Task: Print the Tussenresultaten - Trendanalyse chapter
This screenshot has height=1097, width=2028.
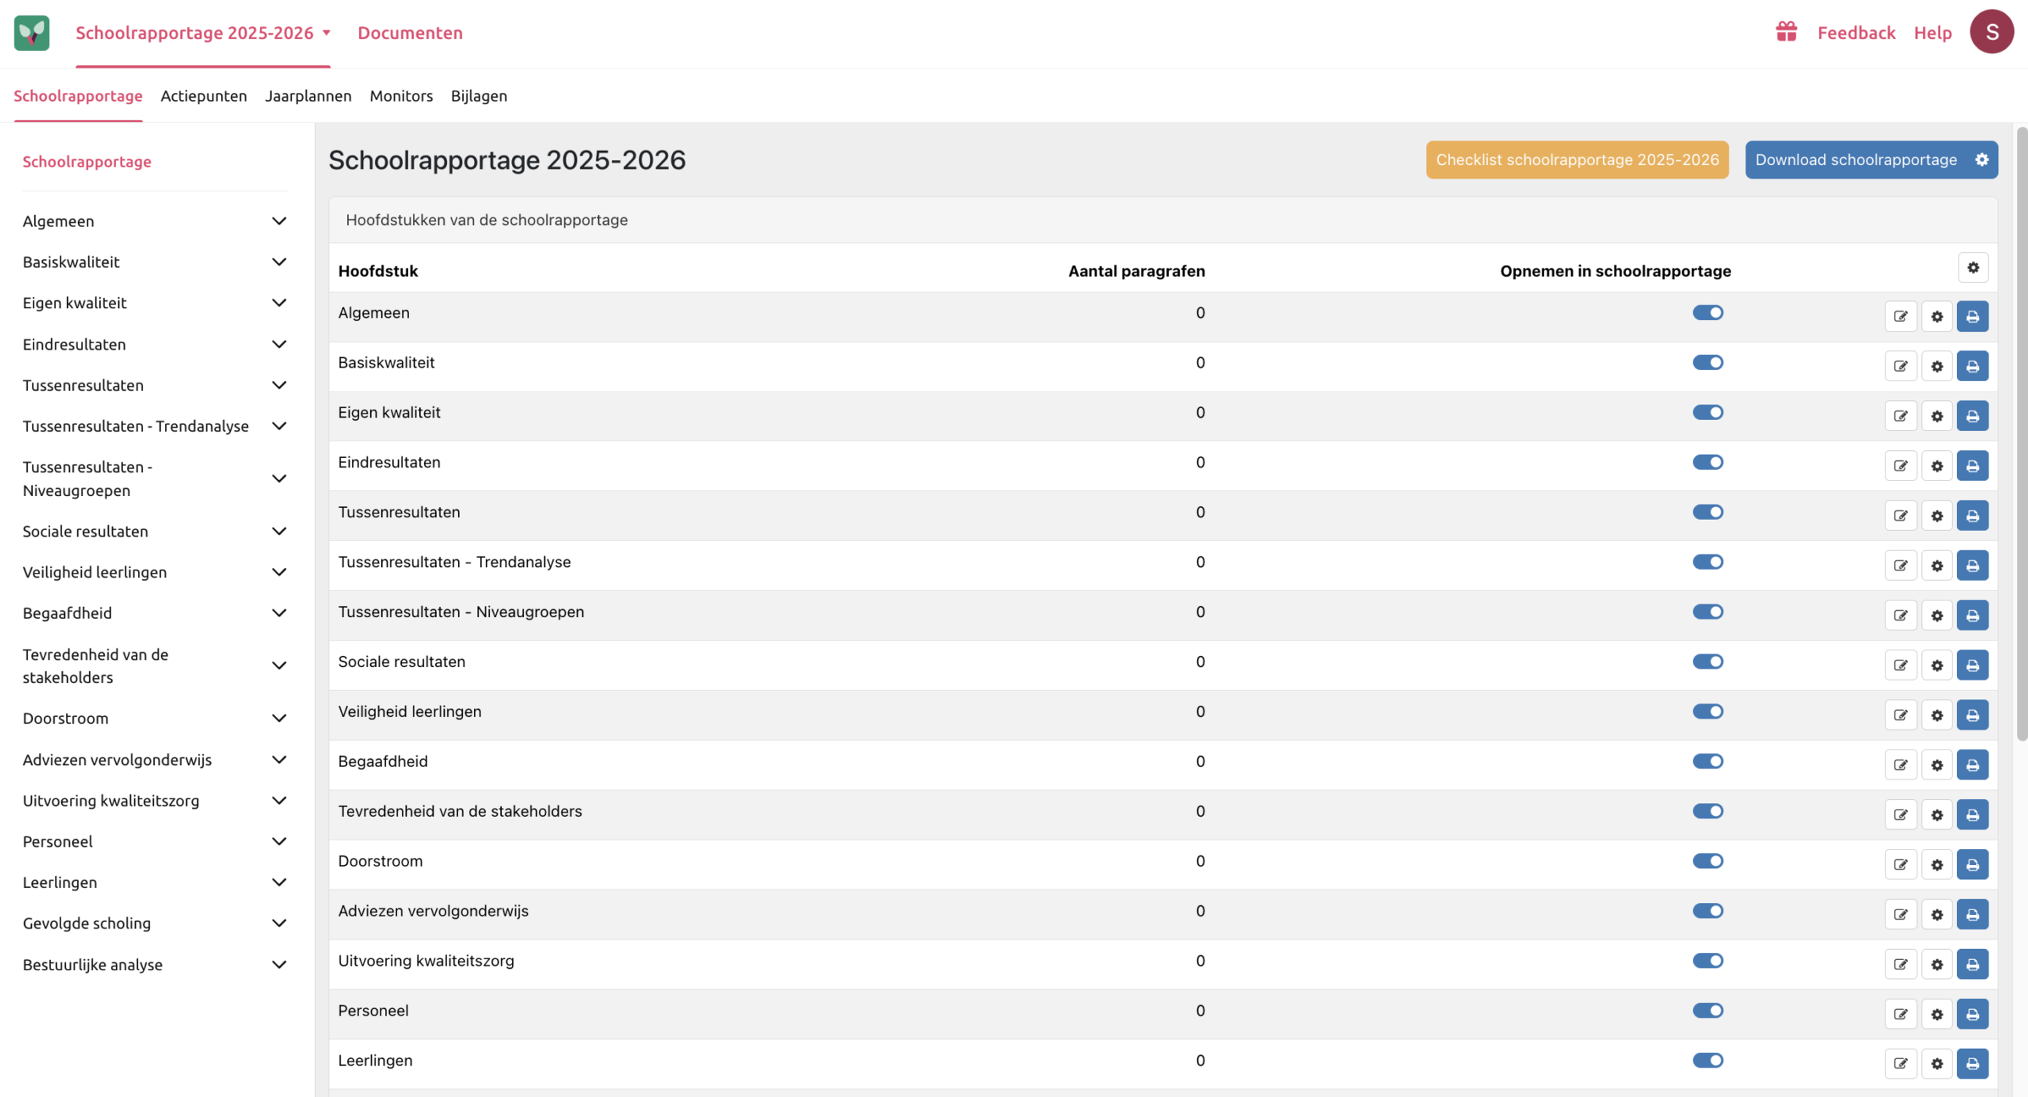Action: (1972, 566)
